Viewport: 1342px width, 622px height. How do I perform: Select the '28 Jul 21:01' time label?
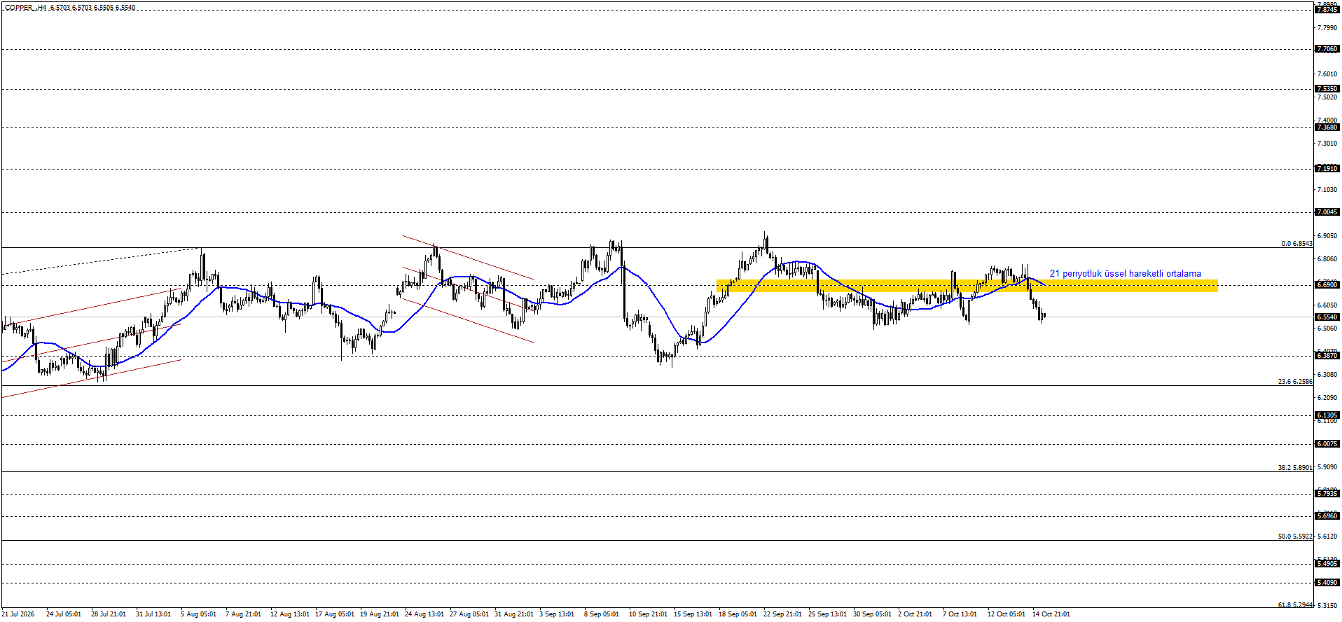coord(109,614)
